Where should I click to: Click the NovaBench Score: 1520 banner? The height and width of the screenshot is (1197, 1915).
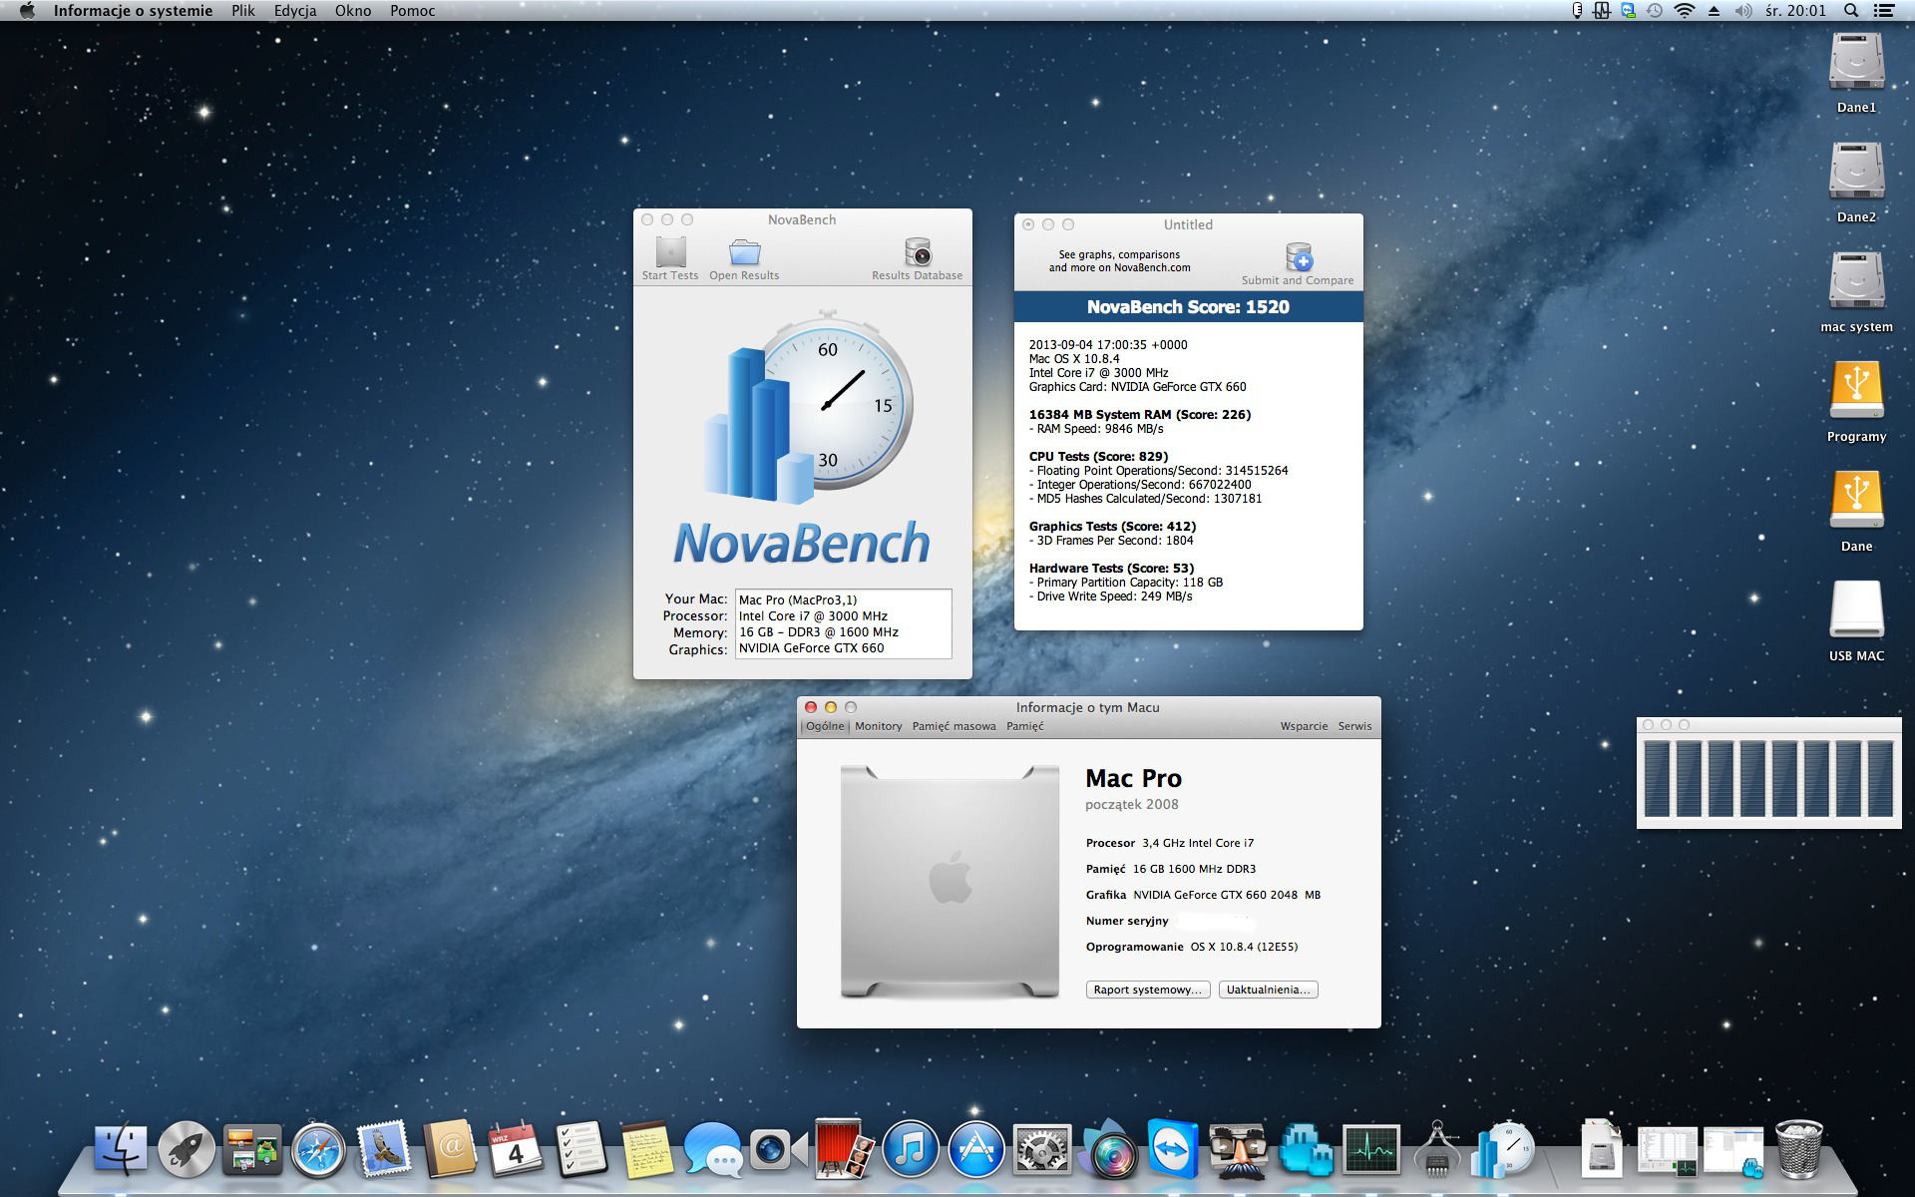(1189, 307)
